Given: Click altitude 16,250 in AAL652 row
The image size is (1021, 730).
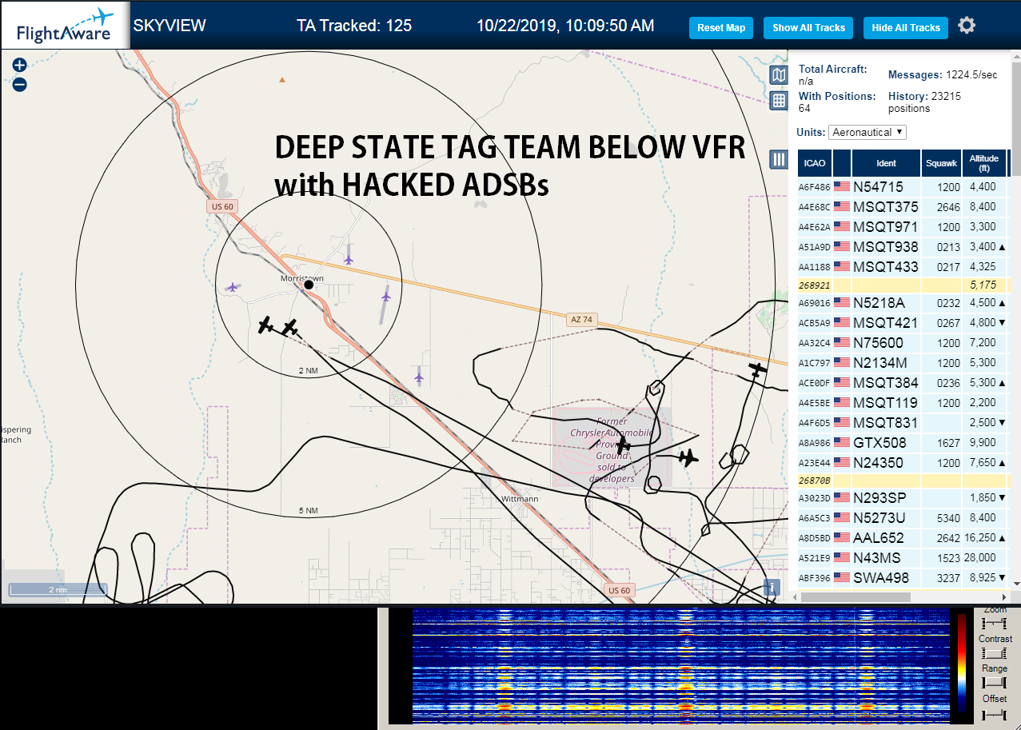Looking at the screenshot, I should pyautogui.click(x=979, y=538).
